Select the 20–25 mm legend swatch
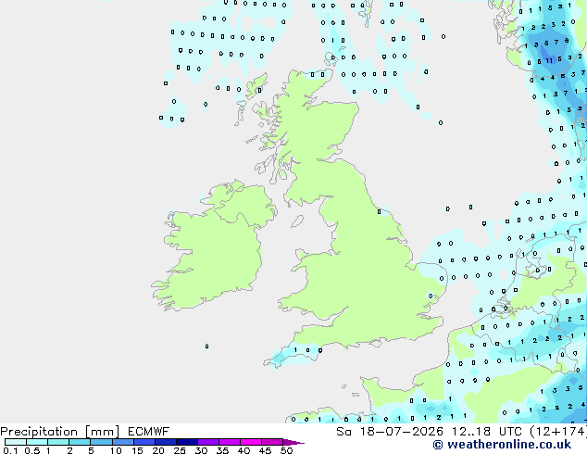Viewport: 587px width, 454px height. 165,442
